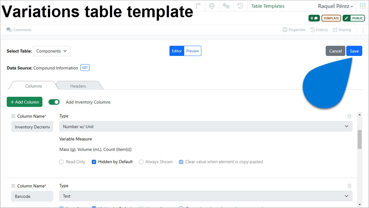Click the workflow branch icon in top toolbar

pyautogui.click(x=198, y=6)
